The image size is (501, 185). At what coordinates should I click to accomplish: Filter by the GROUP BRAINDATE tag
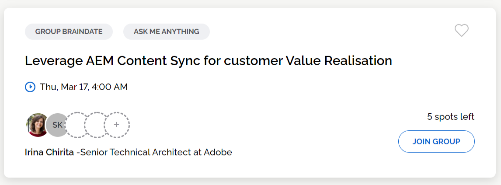69,31
